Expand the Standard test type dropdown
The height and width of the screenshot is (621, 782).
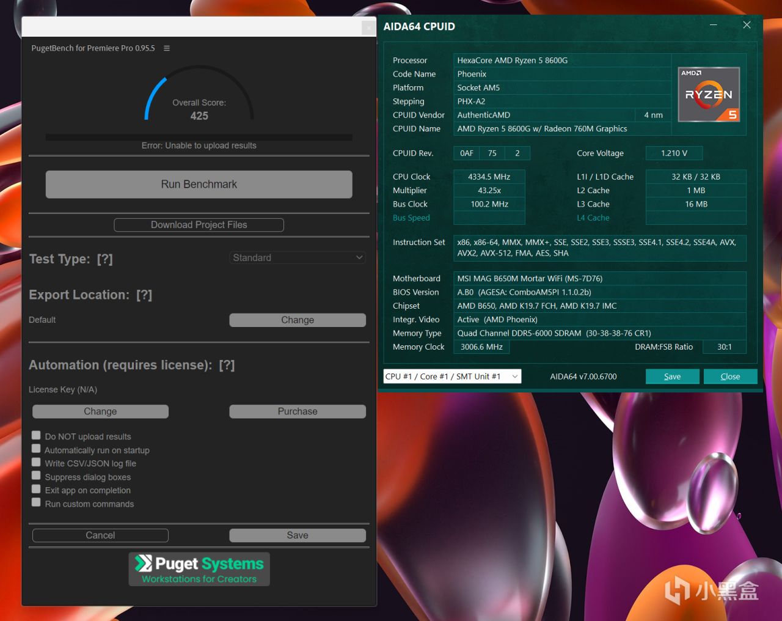click(x=298, y=258)
